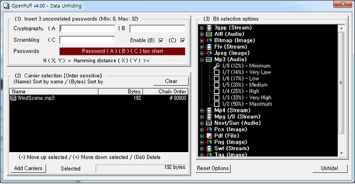The height and width of the screenshot is (184, 355).
Task: Click the Reset Options button
Action: point(213,168)
